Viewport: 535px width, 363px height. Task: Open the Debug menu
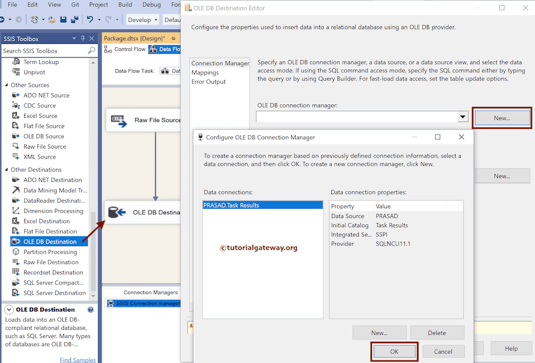[151, 5]
